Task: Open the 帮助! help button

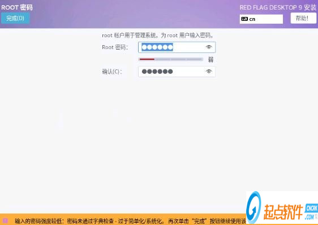Action: (303, 19)
